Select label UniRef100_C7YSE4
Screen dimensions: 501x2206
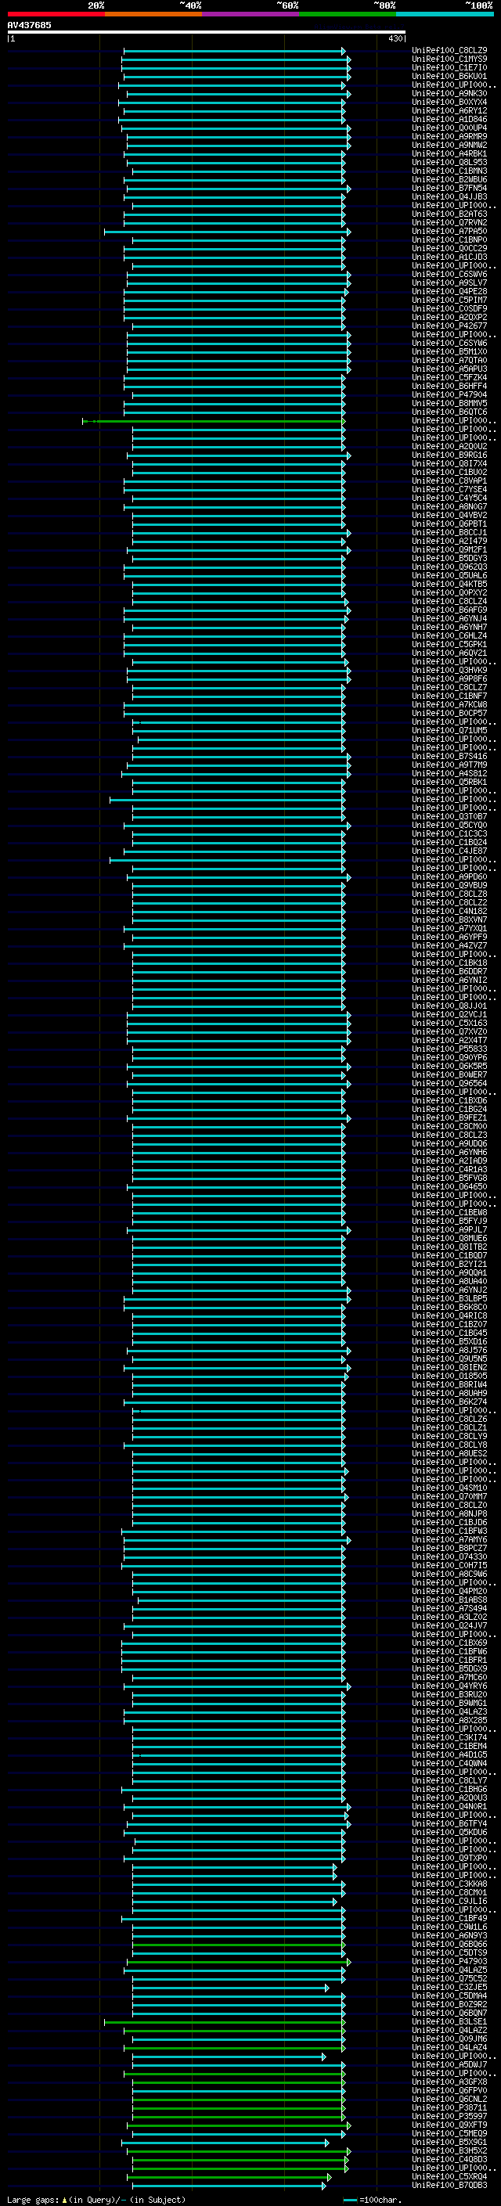click(x=449, y=490)
